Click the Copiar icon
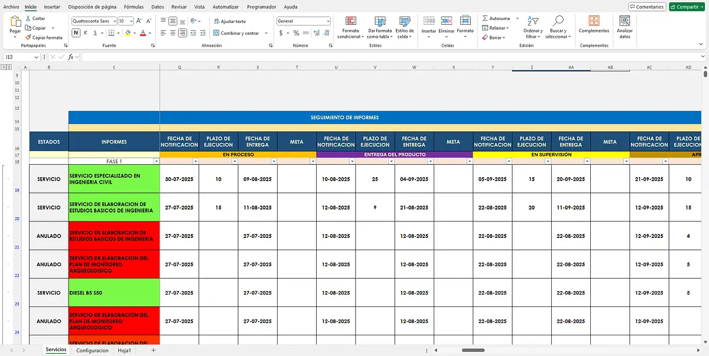The image size is (709, 356). click(x=28, y=28)
